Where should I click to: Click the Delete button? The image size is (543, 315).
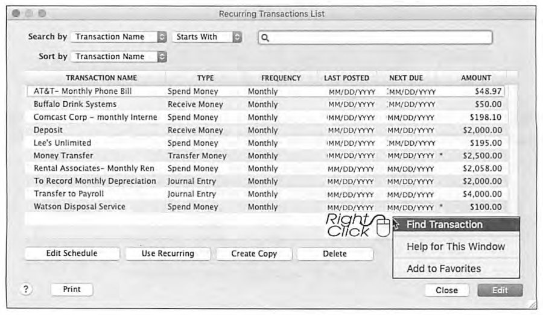click(335, 254)
